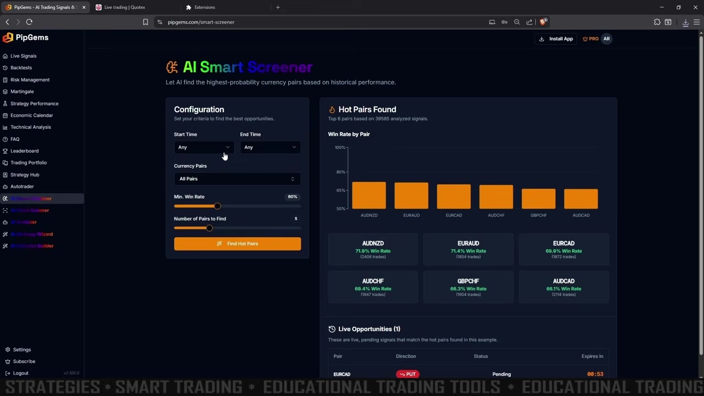Click the GBPCHF 66.3% Win Rate card

coord(469,287)
